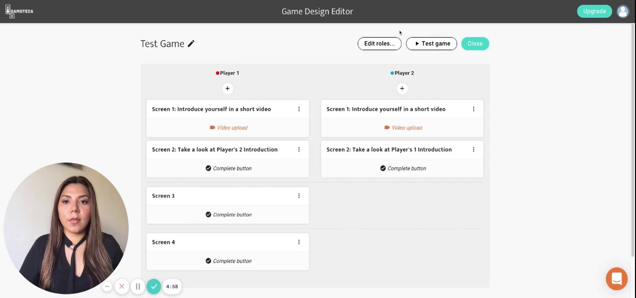Click the Upgrade button
The height and width of the screenshot is (298, 636).
click(594, 11)
